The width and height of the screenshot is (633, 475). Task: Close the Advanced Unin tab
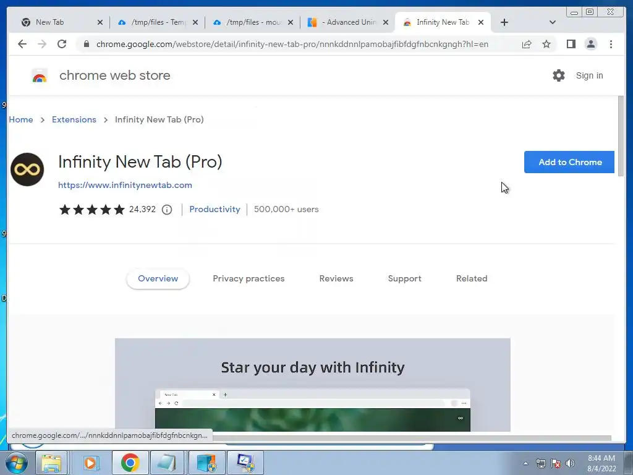click(x=386, y=23)
